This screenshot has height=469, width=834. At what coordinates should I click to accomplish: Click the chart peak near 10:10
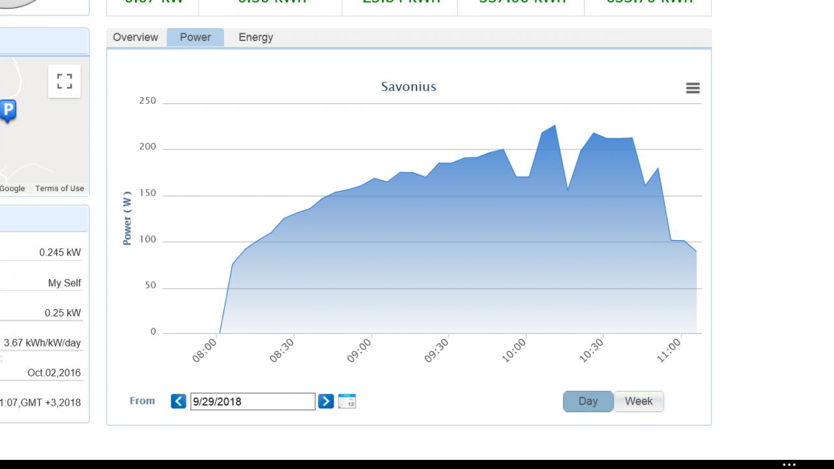tap(554, 125)
